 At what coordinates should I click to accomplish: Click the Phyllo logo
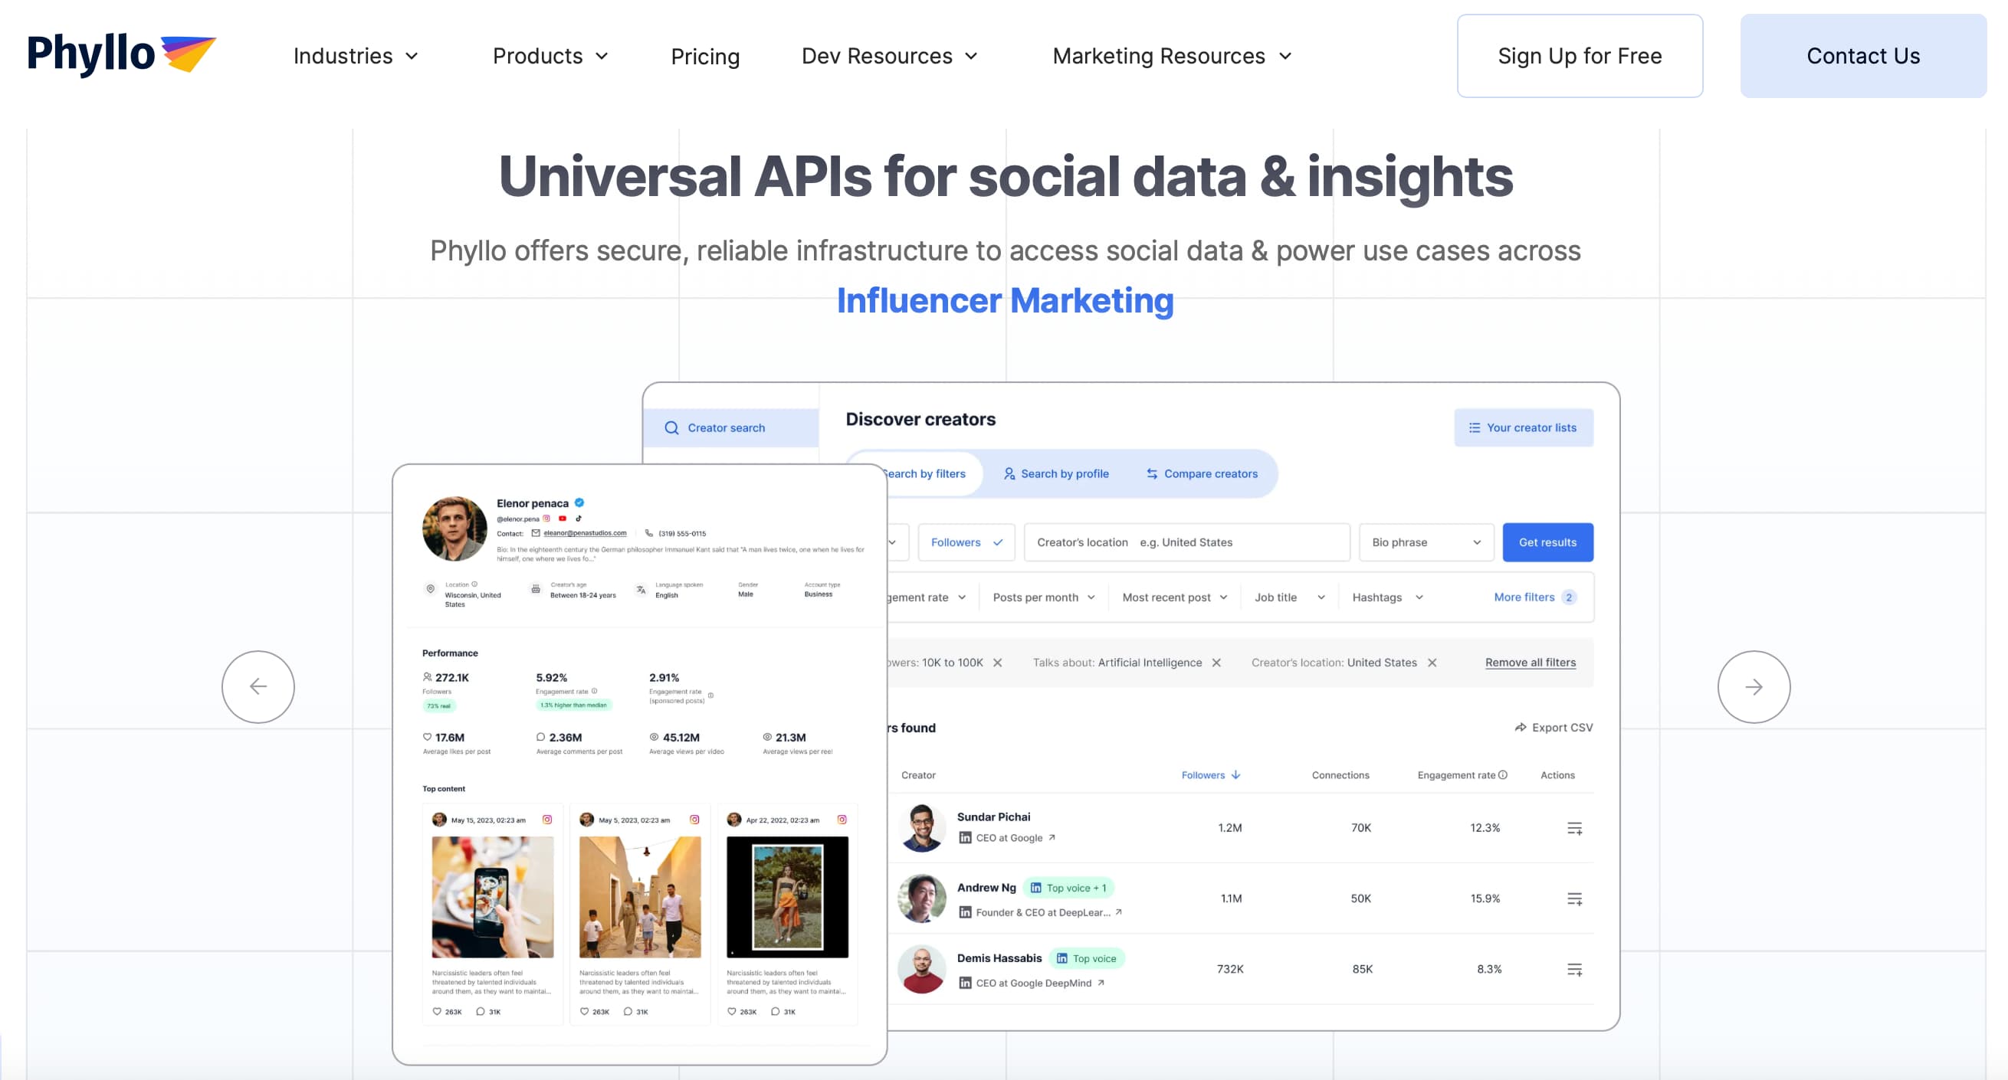(122, 54)
